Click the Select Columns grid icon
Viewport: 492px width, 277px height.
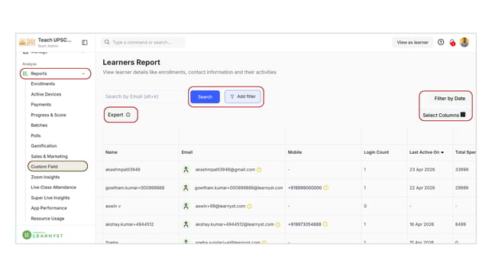pyautogui.click(x=463, y=115)
